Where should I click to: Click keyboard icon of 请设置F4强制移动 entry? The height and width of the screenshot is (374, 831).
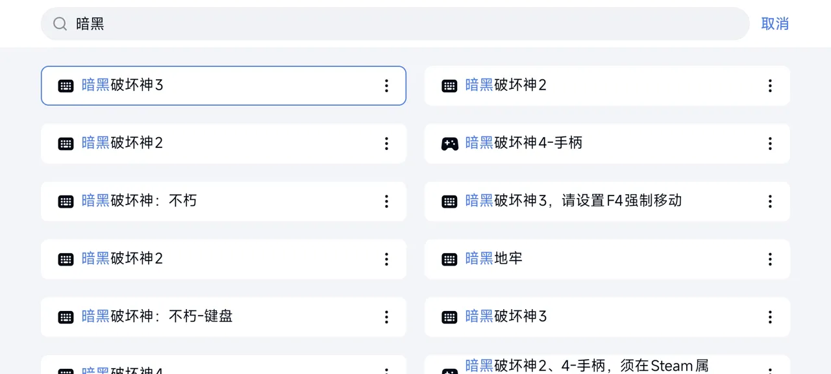point(450,201)
